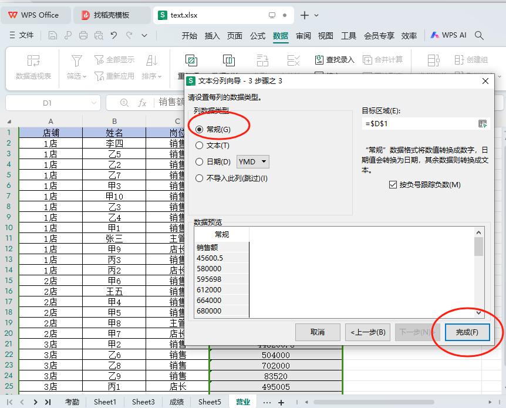Click the 取消 button

(318, 332)
